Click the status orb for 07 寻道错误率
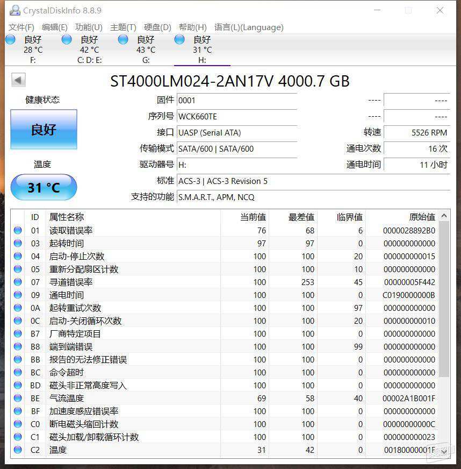461x469 pixels. pos(18,282)
